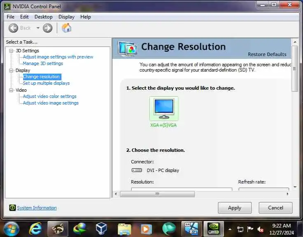Click the Change Resolution header icon
The image size is (303, 237).
[x=128, y=49]
